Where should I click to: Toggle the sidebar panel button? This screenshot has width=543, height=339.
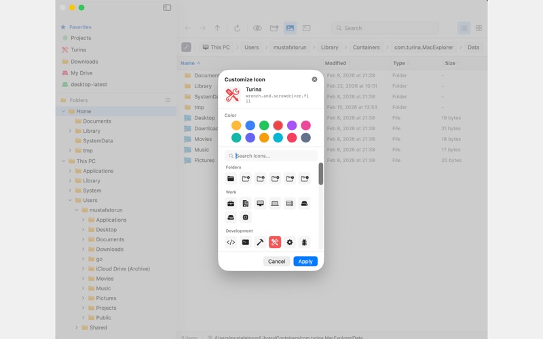[x=167, y=7]
